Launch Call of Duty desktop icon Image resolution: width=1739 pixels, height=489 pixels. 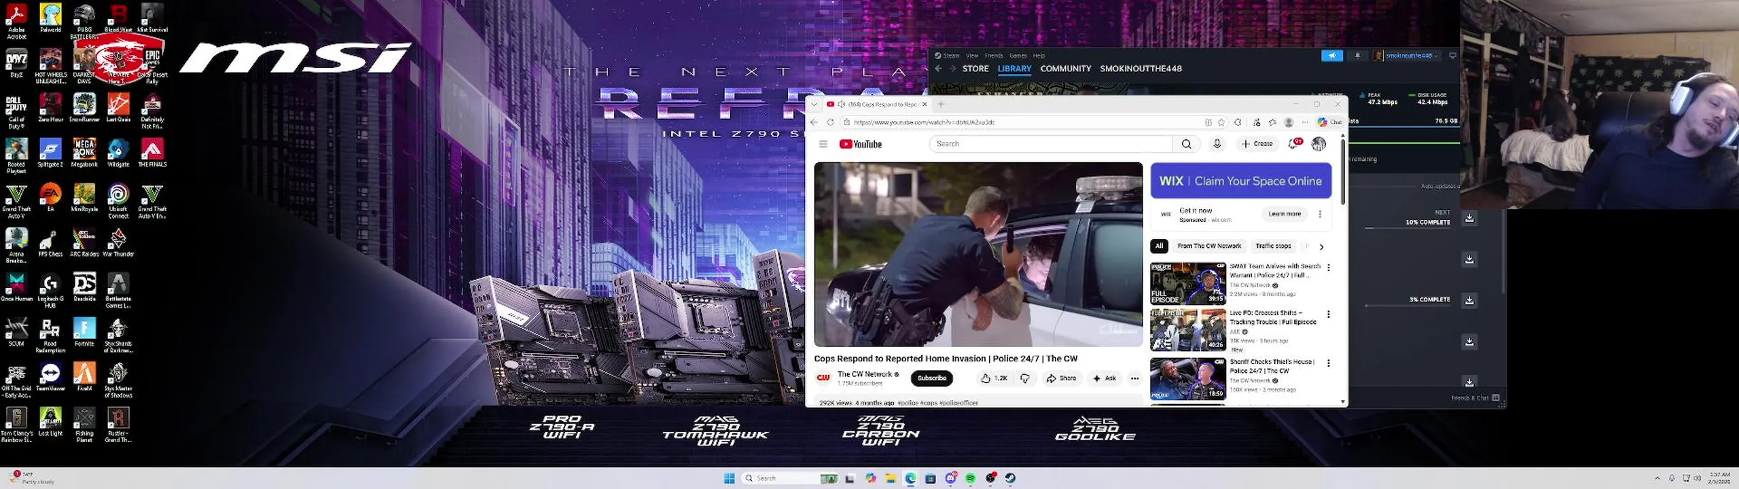click(16, 111)
